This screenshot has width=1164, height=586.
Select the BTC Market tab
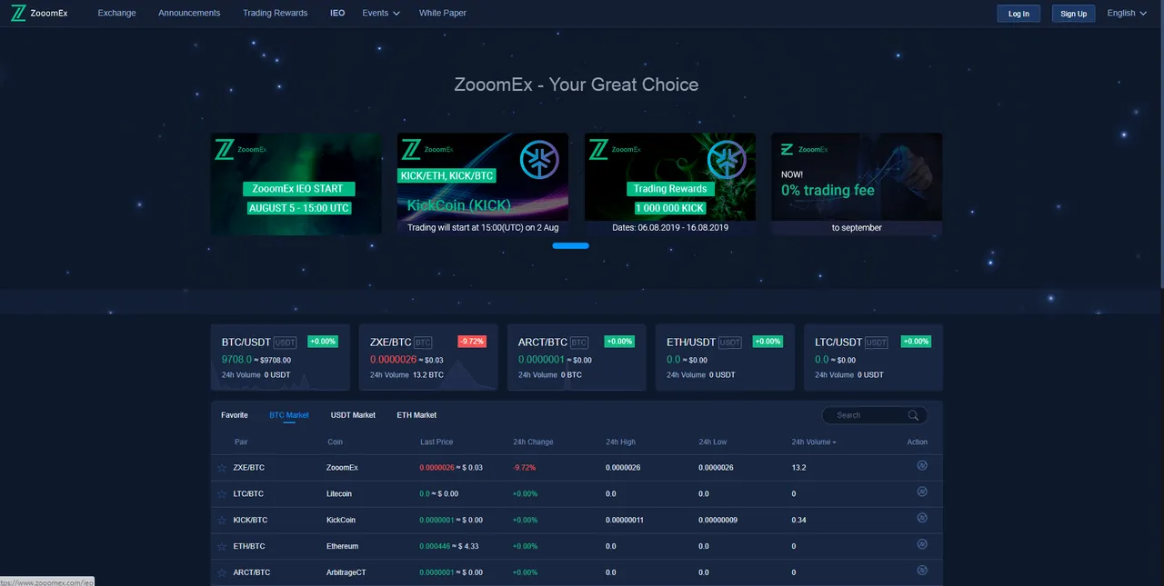(289, 415)
